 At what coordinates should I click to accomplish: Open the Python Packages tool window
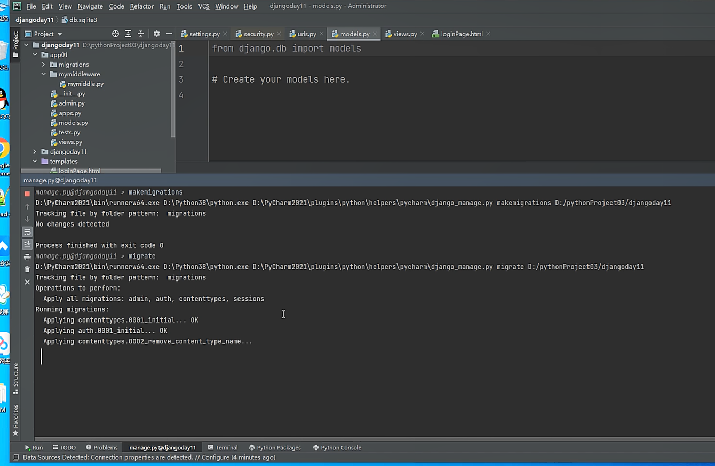tap(275, 447)
